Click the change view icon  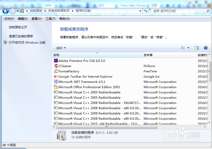coord(183,48)
